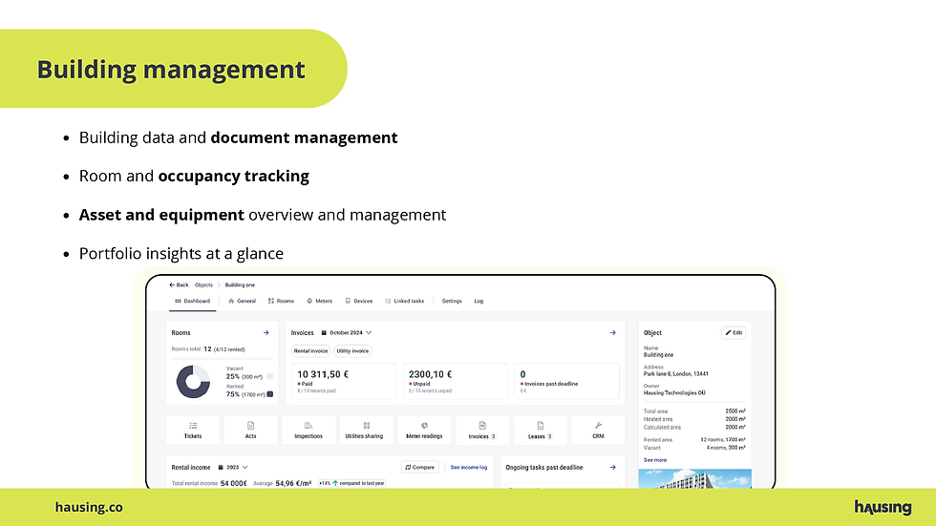Screen dimensions: 936x526
Task: Open the Devices tab
Action: click(x=359, y=301)
